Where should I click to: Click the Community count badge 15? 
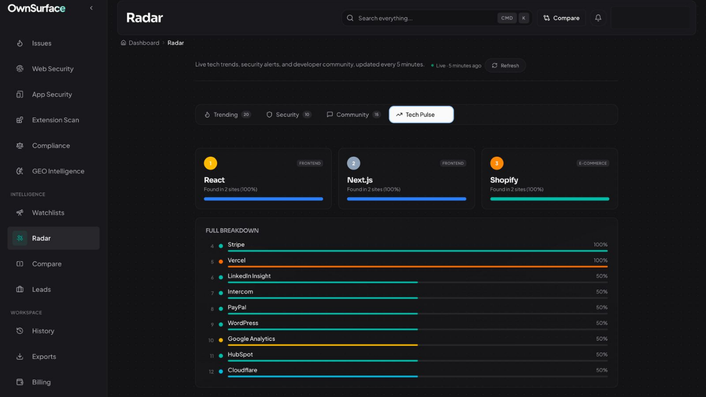point(376,115)
